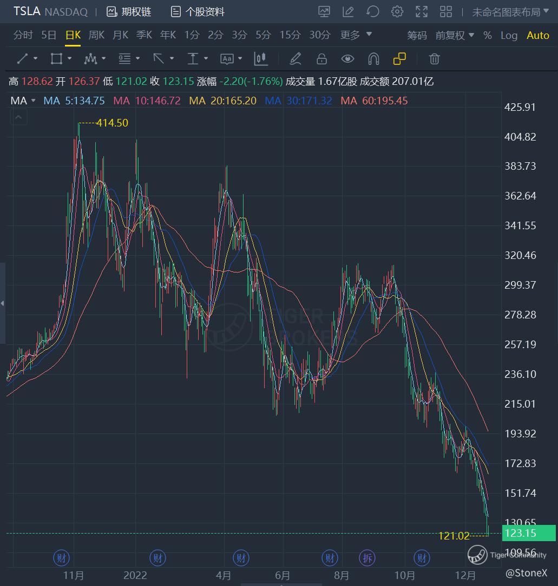This screenshot has width=558, height=586.
Task: Select the rectangle shape tool
Action: tap(56, 58)
